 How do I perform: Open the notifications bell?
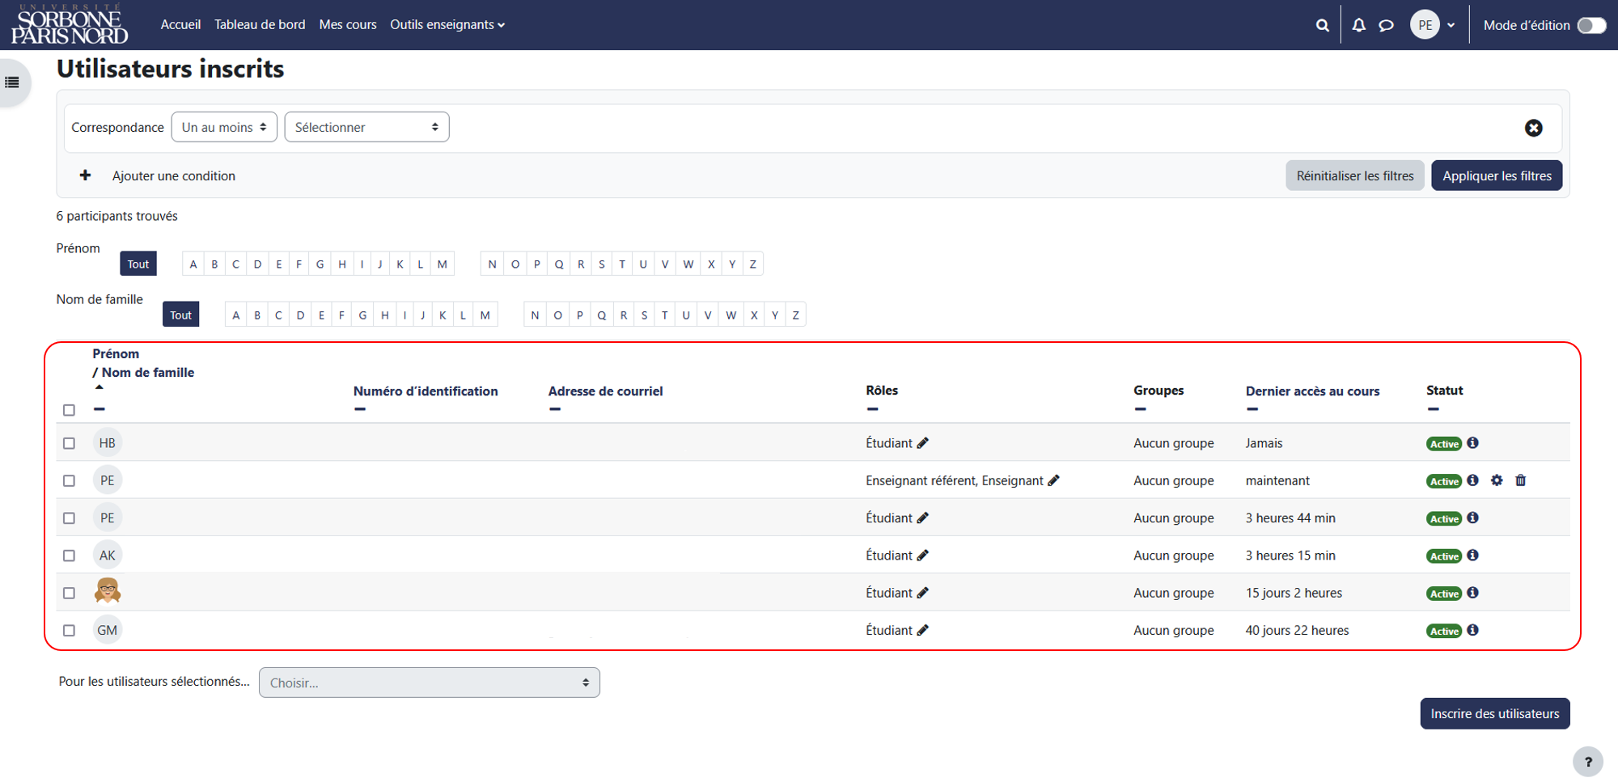click(x=1359, y=25)
